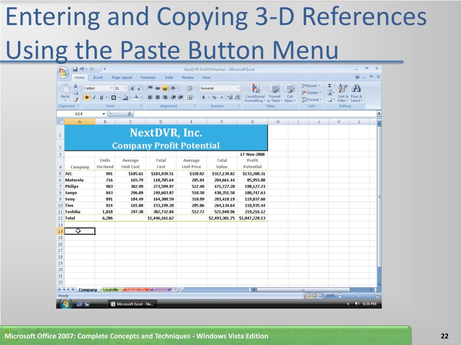Screen dimensions: 461x345
Task: Open Find & Select menu
Action: tap(357, 93)
